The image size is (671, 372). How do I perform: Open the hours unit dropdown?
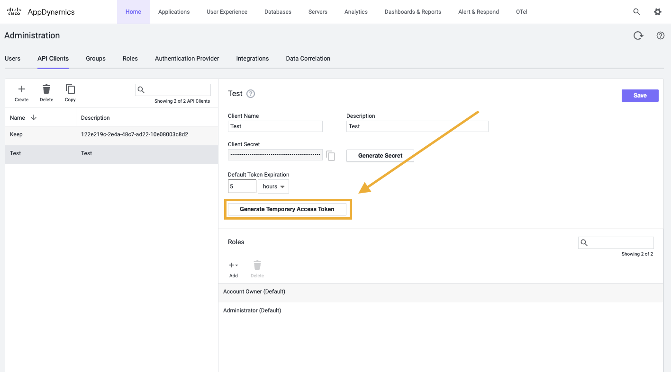[x=273, y=186]
